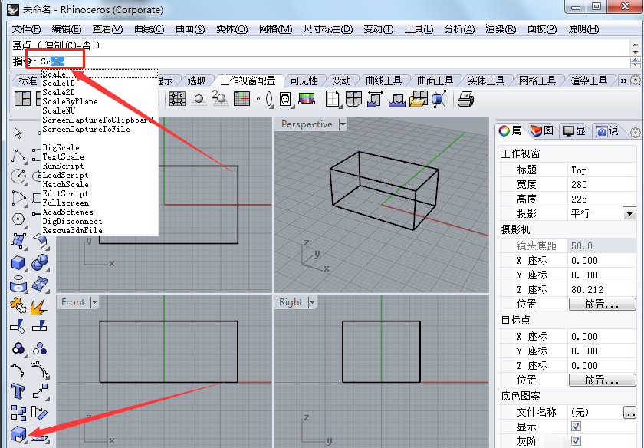Screen dimensions: 644x448
Task: Select the Ungroup objects tool
Action: pos(40,348)
